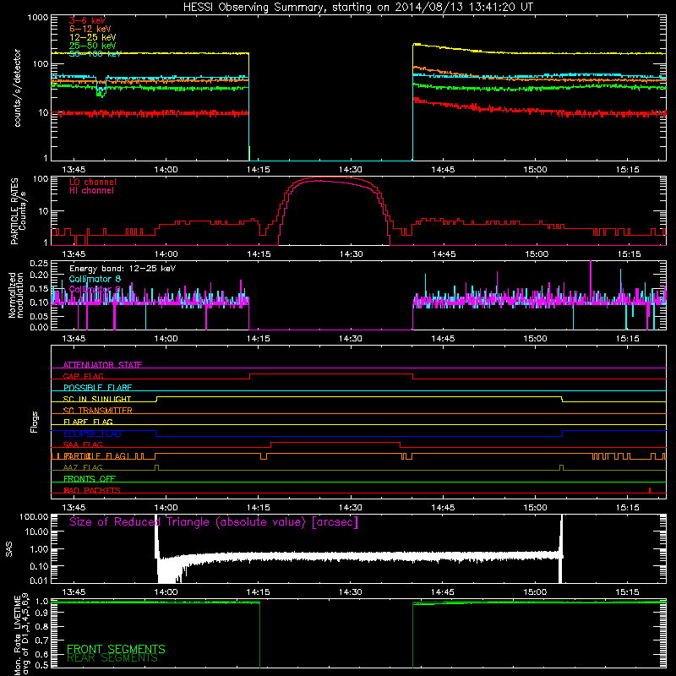Select the cyan 'Collimator 8' legend label
Screen dimensions: 676x676
[95, 279]
